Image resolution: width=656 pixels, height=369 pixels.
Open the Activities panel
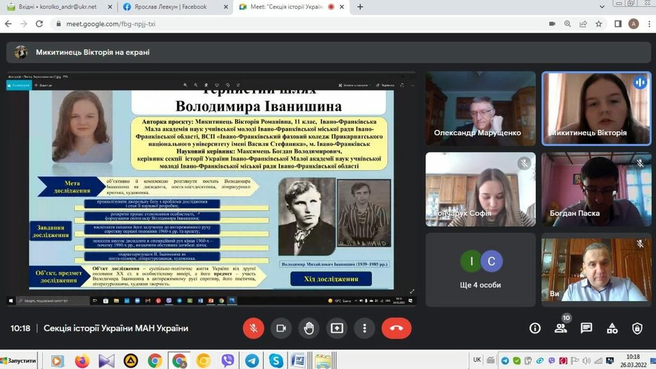tap(612, 328)
